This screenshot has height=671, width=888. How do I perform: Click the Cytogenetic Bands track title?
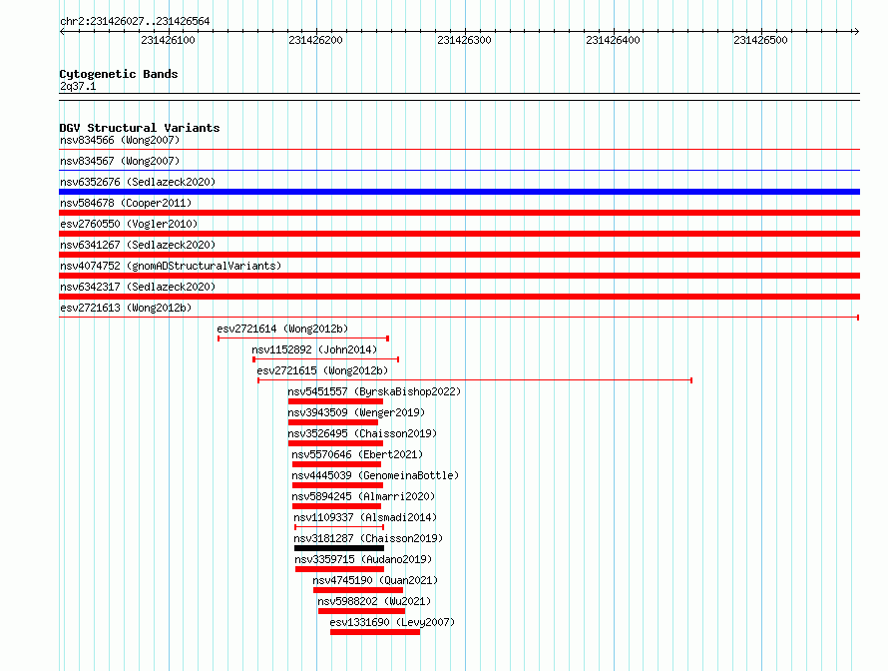pos(119,74)
